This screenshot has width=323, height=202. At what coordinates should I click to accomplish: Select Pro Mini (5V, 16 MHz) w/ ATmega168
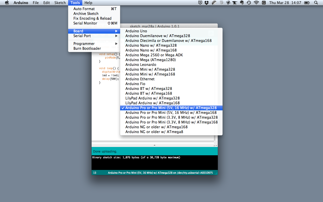[x=171, y=113]
